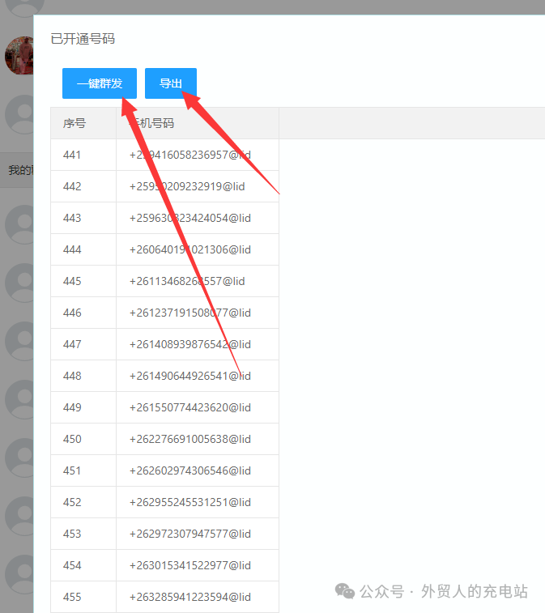Viewport: 545px width, 613px height.
Task: Select the profile photo avatar at top left
Action: [19, 56]
